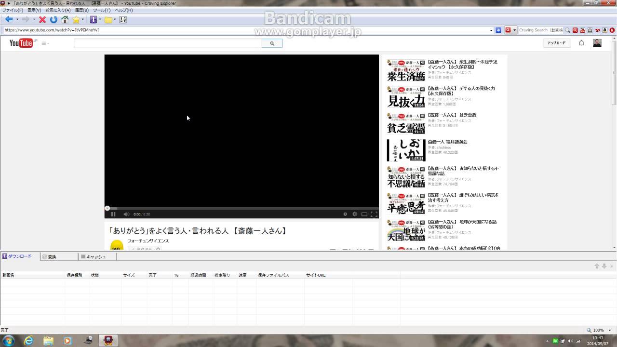The height and width of the screenshot is (347, 617).
Task: Click the favorites star icon
Action: (76, 20)
